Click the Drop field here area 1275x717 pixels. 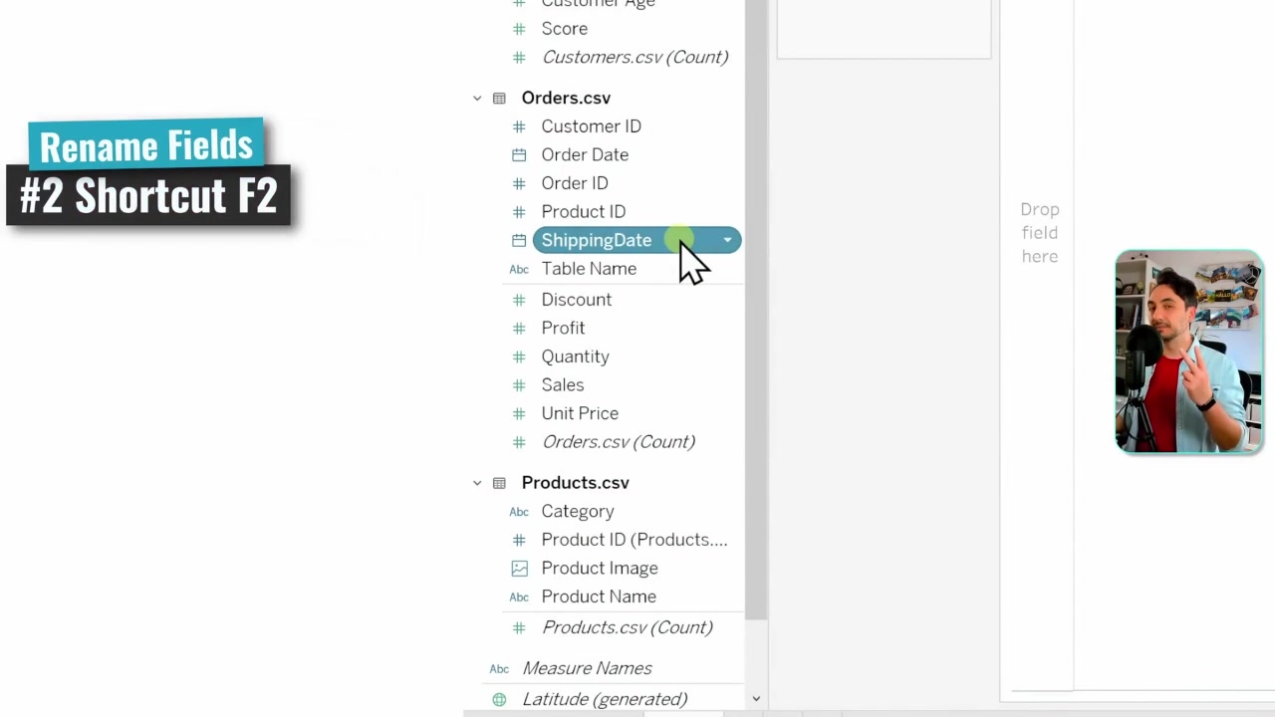tap(1039, 233)
